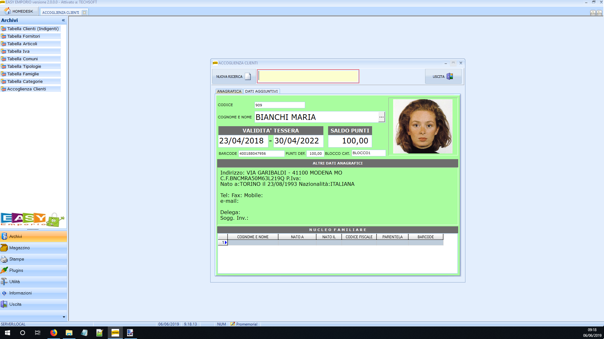This screenshot has height=339, width=604.
Task: Open Tabella Famiglie entry
Action: pyautogui.click(x=30, y=74)
